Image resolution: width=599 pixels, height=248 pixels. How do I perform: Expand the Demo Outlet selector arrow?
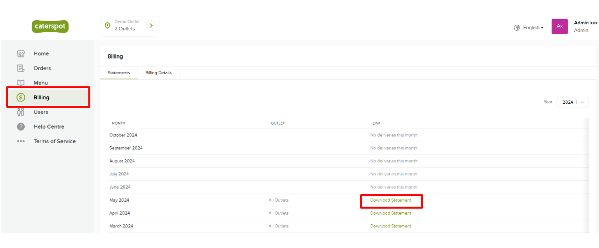[151, 26]
